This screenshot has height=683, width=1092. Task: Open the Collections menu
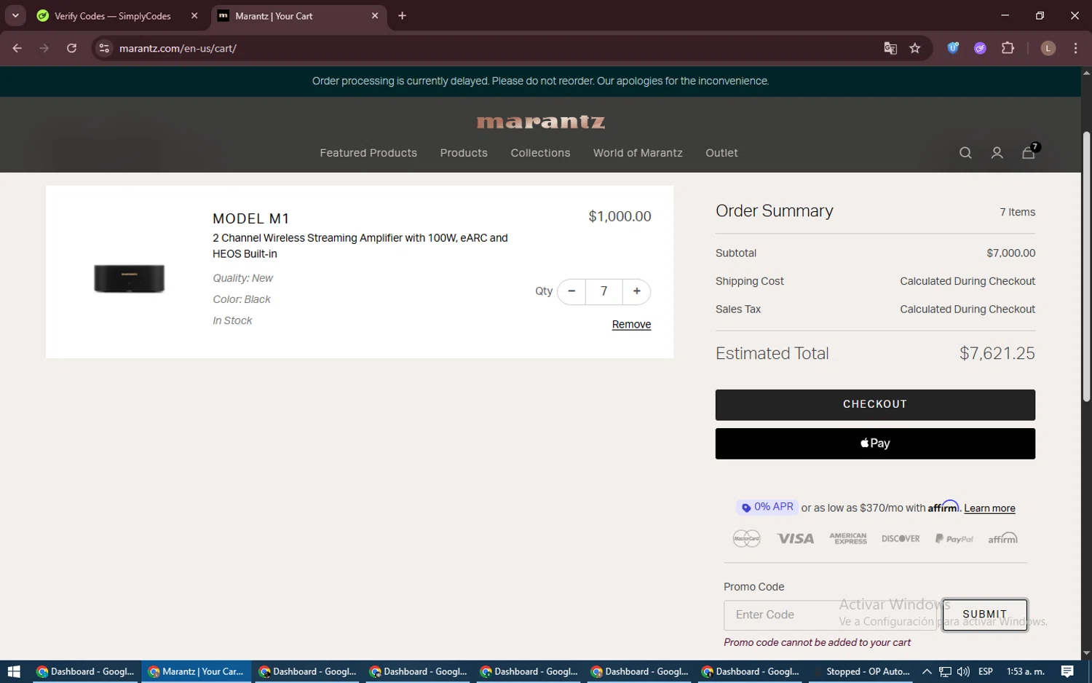coord(540,153)
